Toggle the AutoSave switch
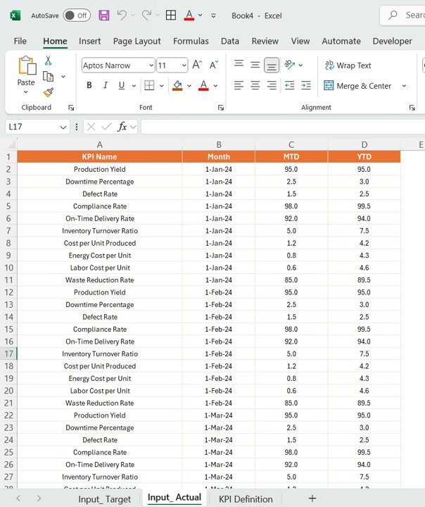This screenshot has height=507, width=425. tap(77, 15)
